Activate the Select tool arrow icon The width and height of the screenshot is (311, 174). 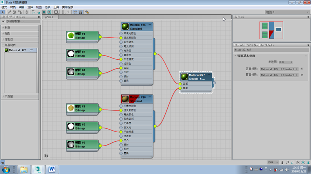pyautogui.click(x=3, y=12)
